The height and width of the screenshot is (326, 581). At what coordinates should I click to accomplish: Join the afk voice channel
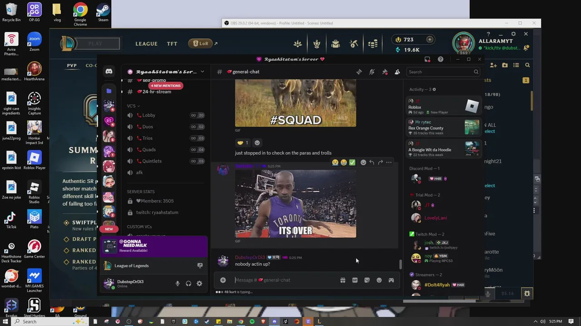(x=165, y=173)
